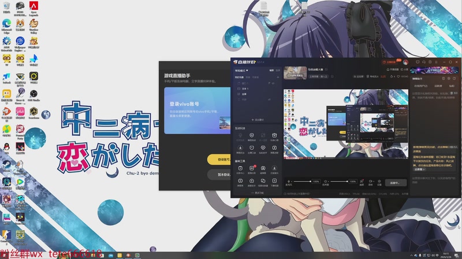Switch to the 在线用户 tab in 弹幕助手
The width and height of the screenshot is (462, 259).
(x=421, y=86)
